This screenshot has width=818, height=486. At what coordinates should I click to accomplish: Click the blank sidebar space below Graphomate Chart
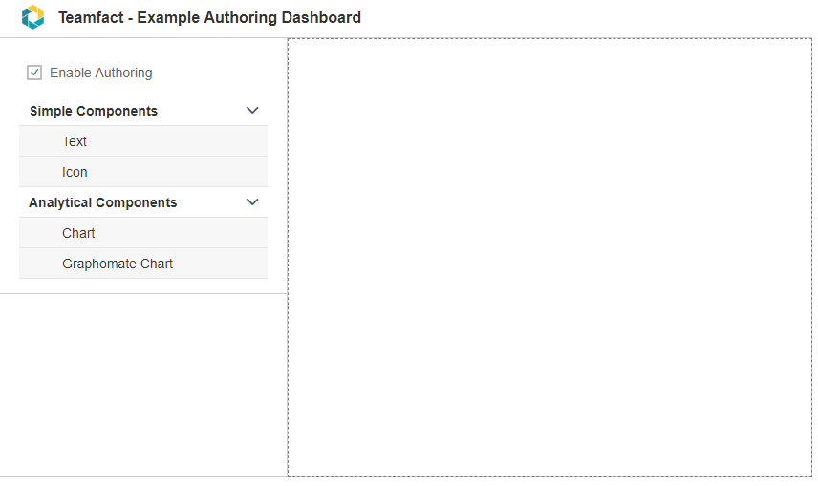pyautogui.click(x=143, y=385)
